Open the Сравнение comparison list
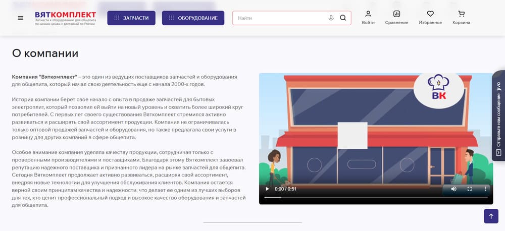 396,18
